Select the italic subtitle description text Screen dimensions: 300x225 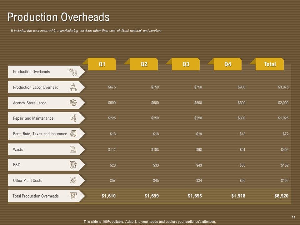[86, 31]
